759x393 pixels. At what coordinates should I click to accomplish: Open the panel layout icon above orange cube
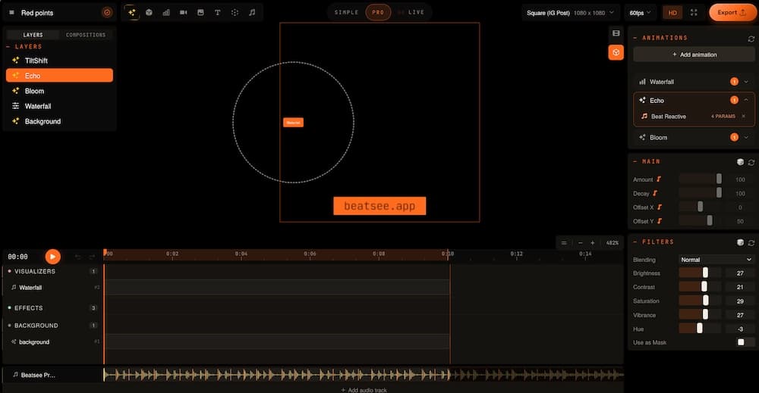point(616,33)
